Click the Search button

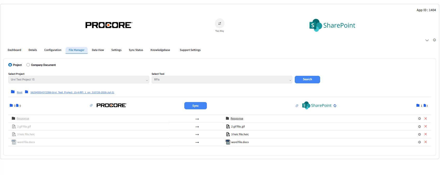click(307, 79)
